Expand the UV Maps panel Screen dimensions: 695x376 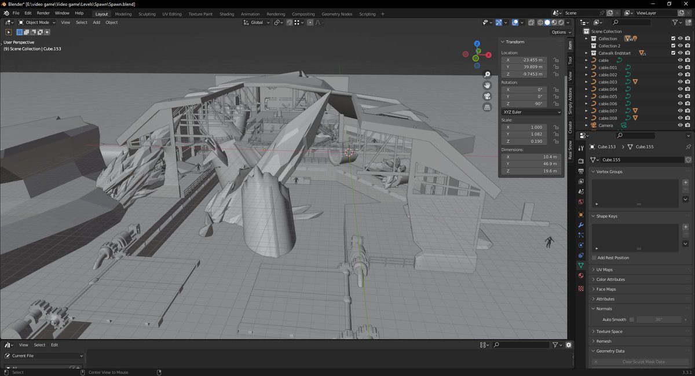pos(604,270)
